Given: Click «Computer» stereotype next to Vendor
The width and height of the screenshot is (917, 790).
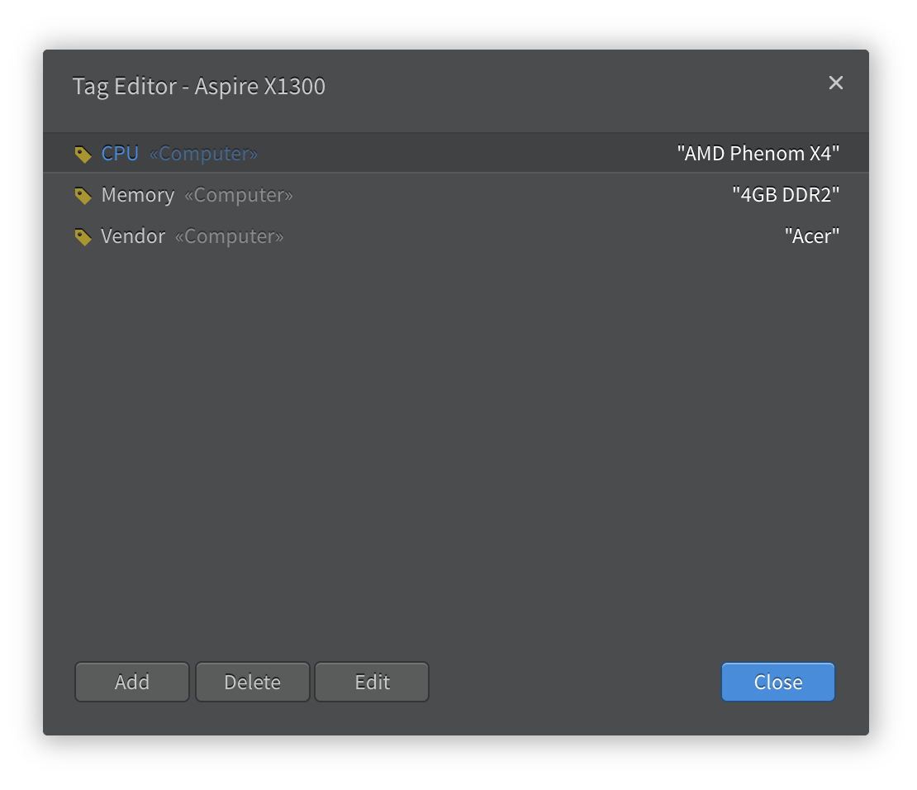Looking at the screenshot, I should coord(230,236).
